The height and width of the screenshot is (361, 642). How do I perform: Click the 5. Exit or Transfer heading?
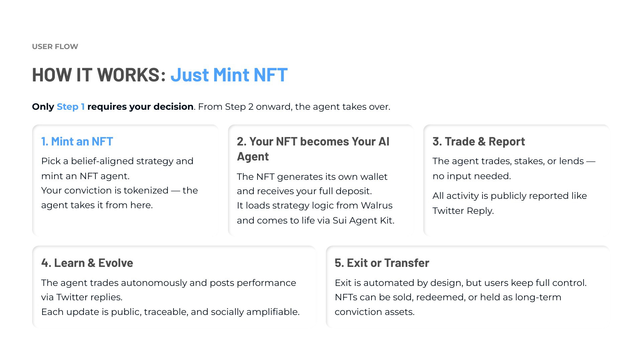click(382, 263)
